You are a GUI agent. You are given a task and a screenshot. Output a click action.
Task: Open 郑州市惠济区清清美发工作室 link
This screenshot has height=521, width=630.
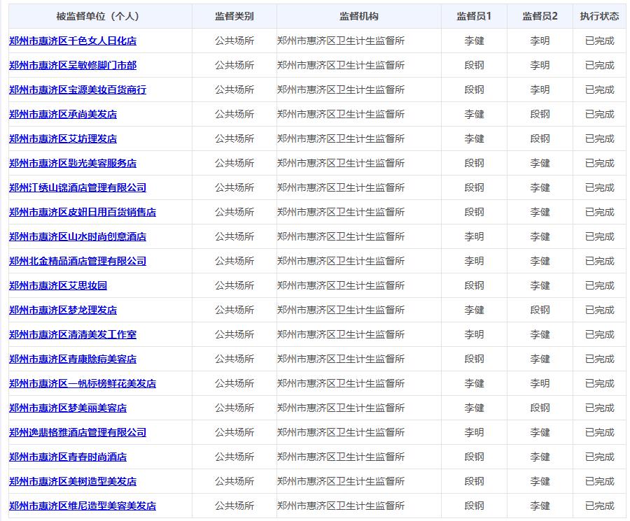coord(73,334)
